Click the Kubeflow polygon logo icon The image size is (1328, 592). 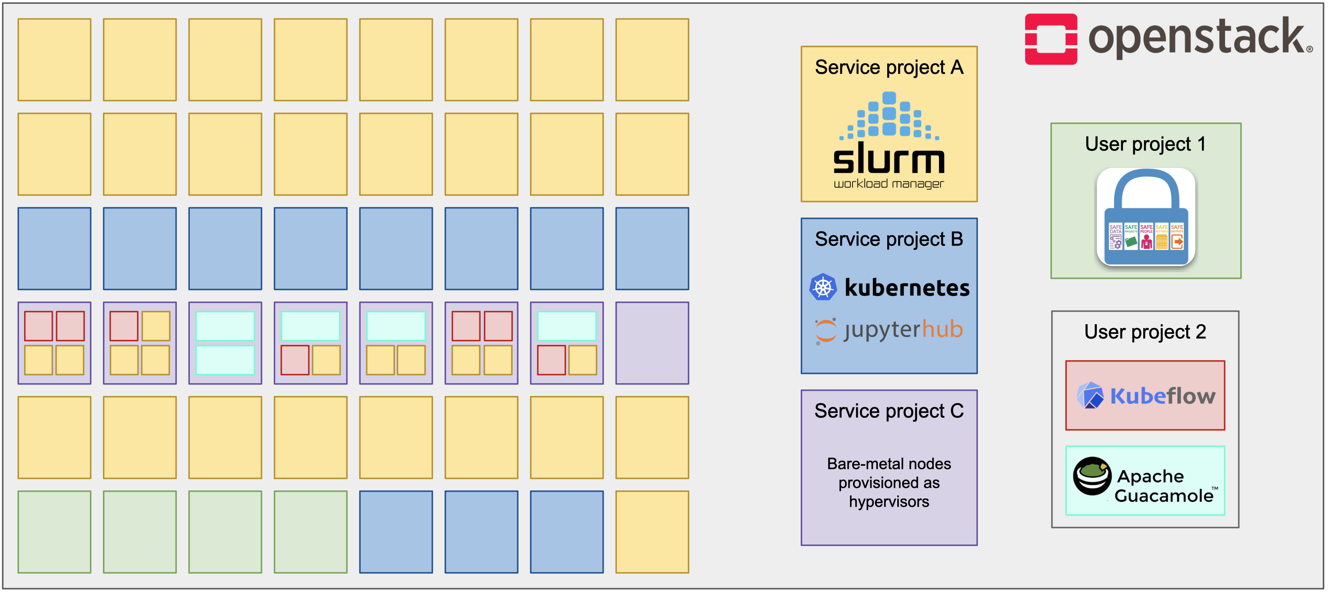point(1090,395)
